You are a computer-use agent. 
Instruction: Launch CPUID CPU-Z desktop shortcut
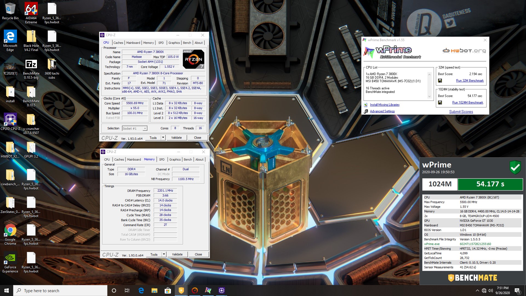click(10, 122)
